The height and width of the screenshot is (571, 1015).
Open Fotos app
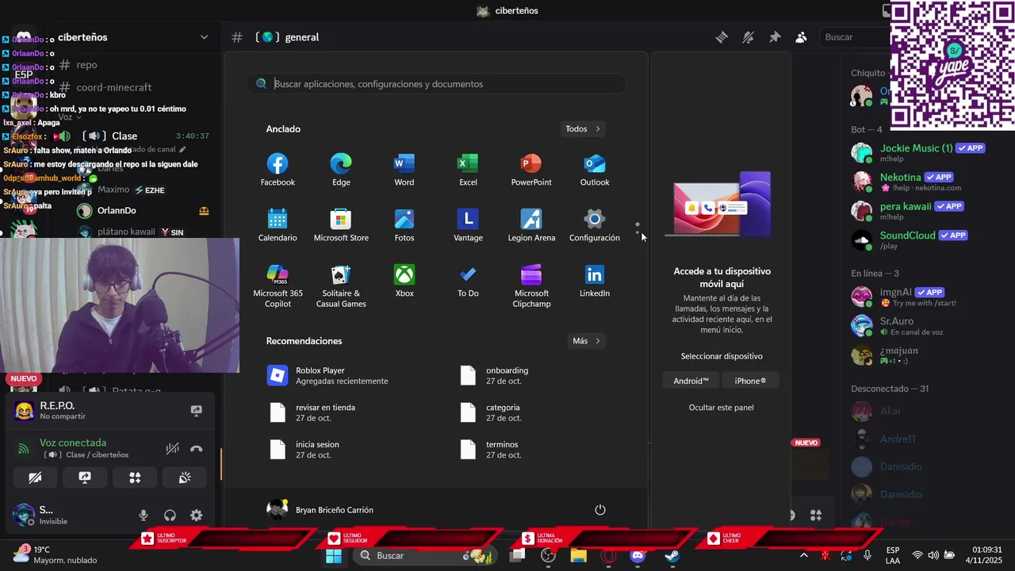pos(404,226)
